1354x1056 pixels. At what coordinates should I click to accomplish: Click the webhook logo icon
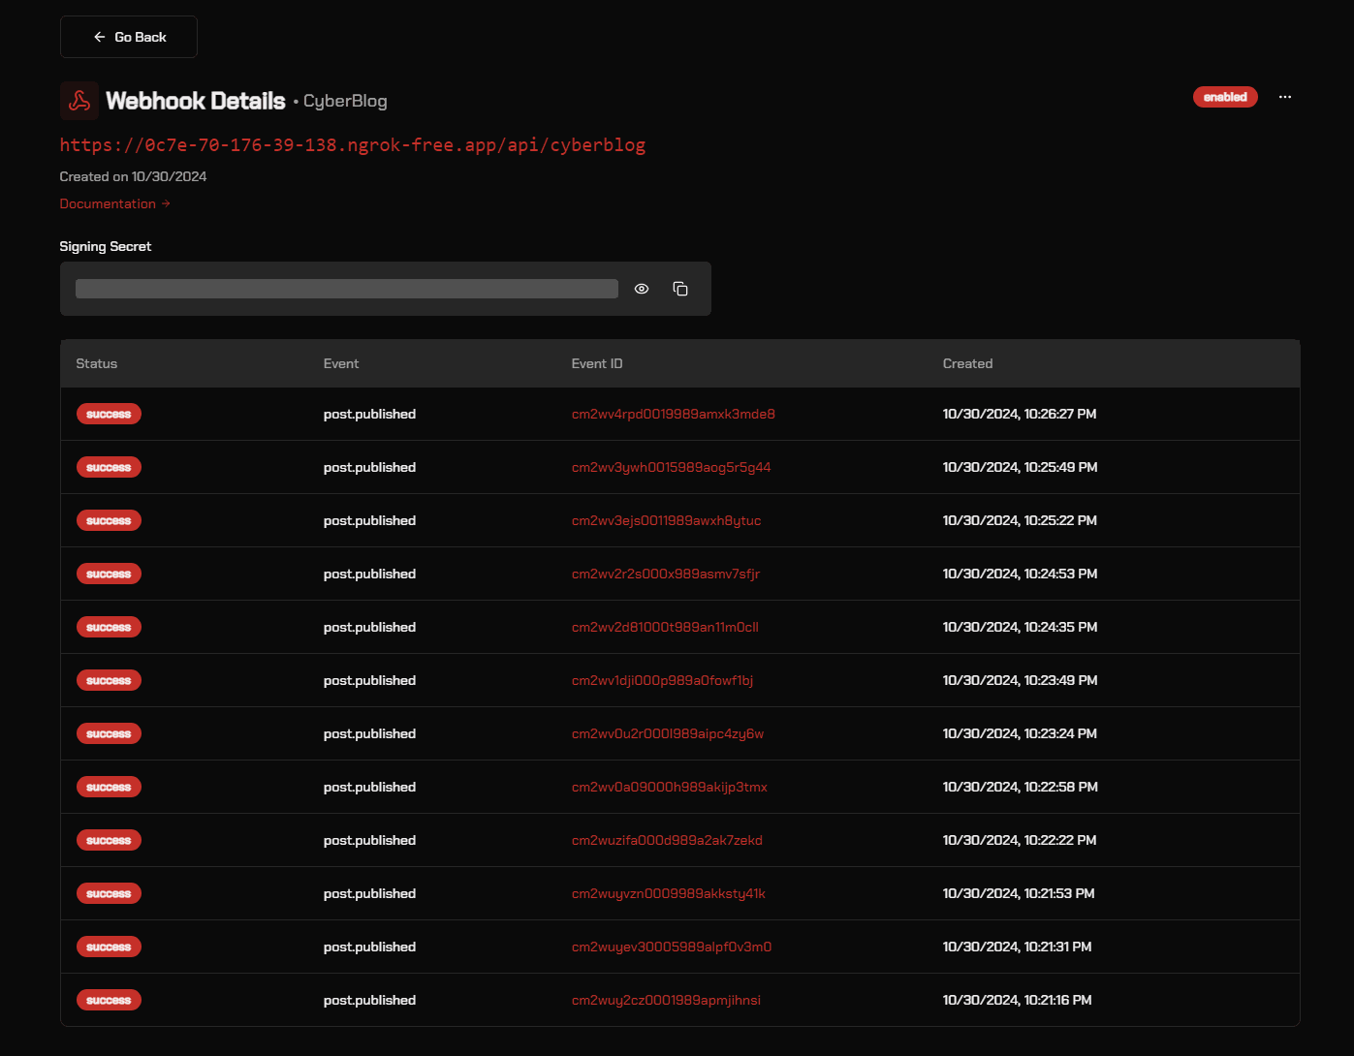point(79,101)
